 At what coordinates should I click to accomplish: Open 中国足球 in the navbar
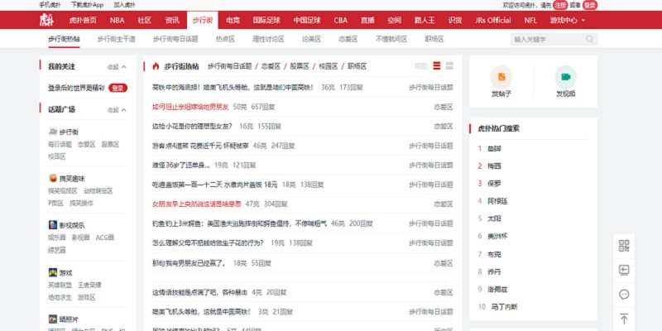pyautogui.click(x=307, y=20)
